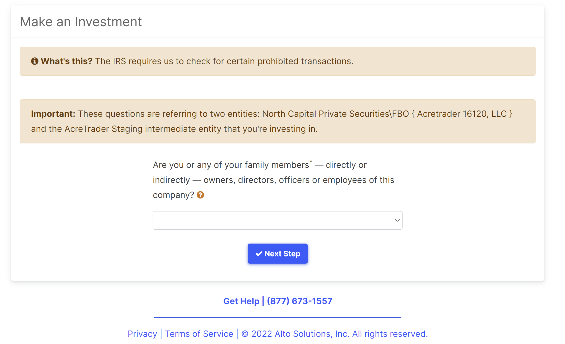
Task: Click the dropdown chevron arrow
Action: 397,220
